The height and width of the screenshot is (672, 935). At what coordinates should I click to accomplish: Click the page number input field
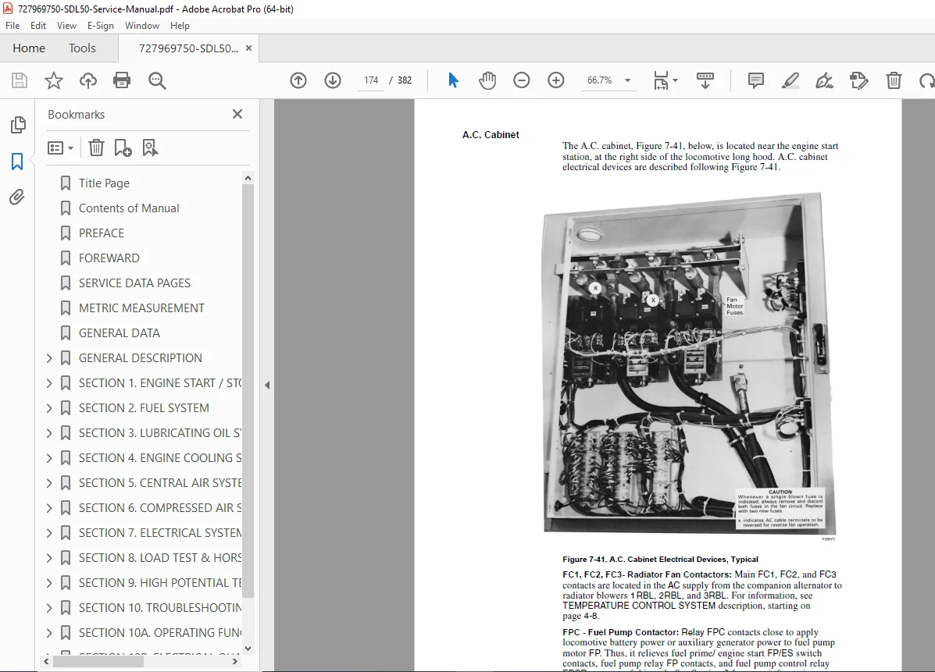tap(371, 80)
